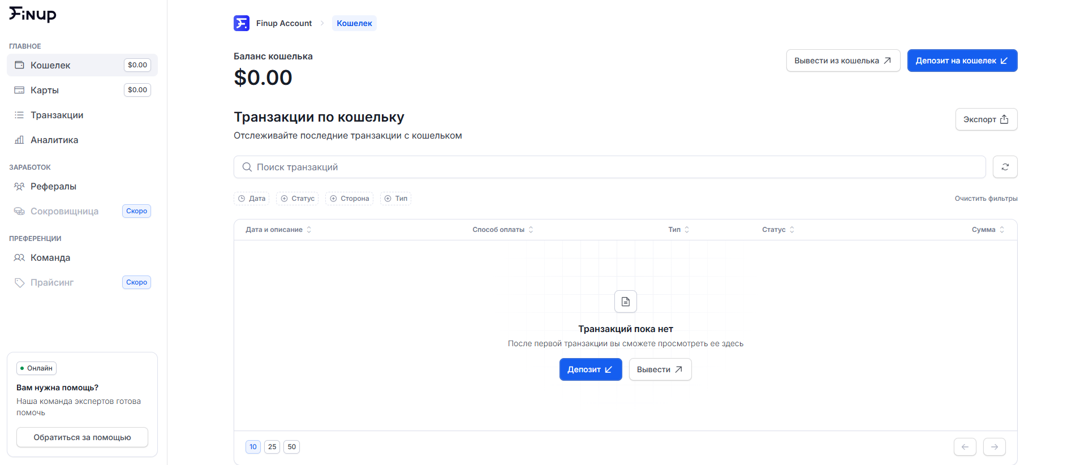Click Вывести из кошелька button
The height and width of the screenshot is (465, 1076).
point(842,61)
